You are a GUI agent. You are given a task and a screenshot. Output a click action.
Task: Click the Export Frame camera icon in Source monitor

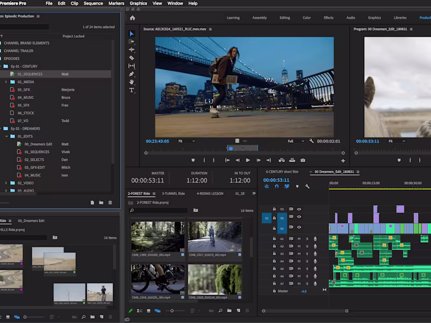[x=303, y=160]
